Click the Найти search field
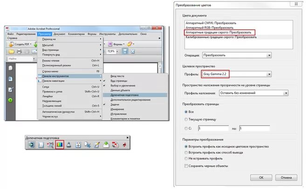The height and width of the screenshot is (189, 307). click(x=20, y=59)
